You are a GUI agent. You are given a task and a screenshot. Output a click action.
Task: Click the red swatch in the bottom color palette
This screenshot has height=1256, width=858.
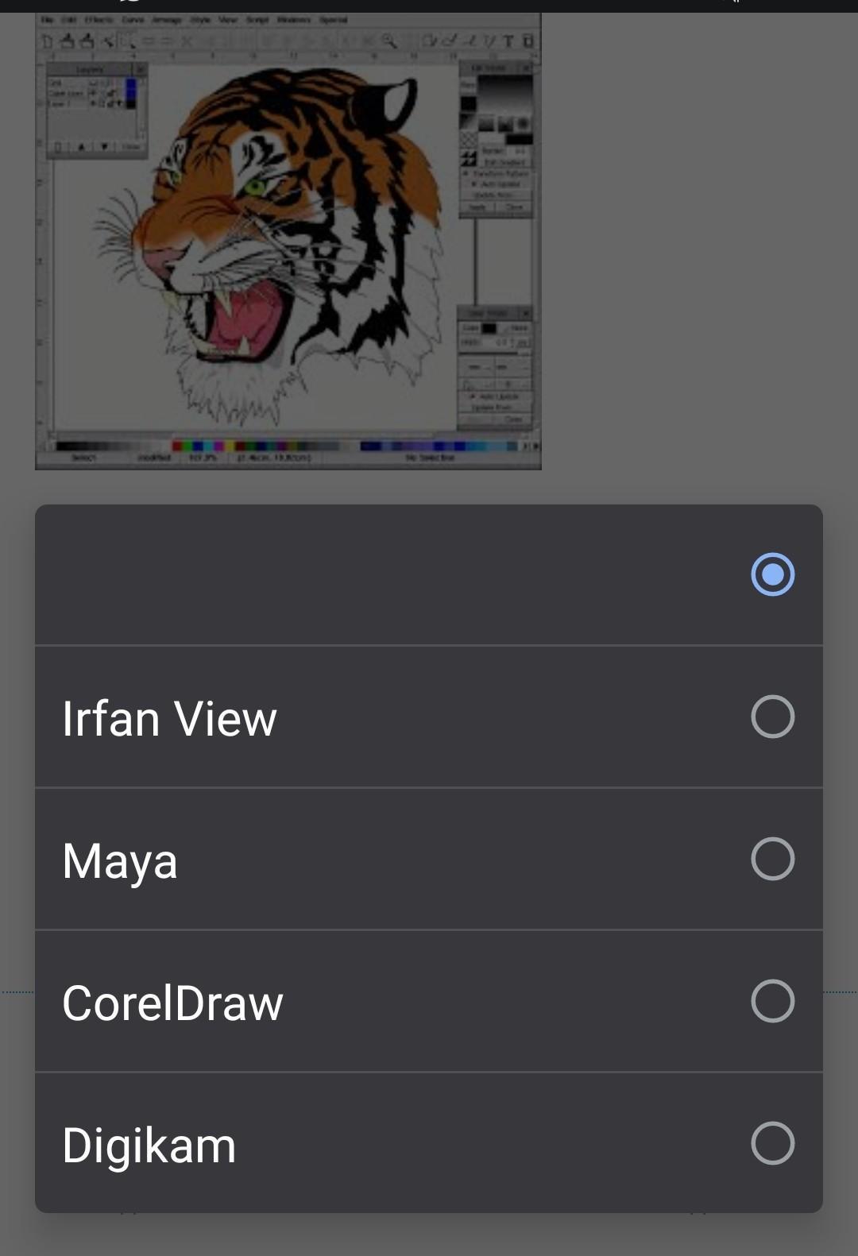[177, 446]
